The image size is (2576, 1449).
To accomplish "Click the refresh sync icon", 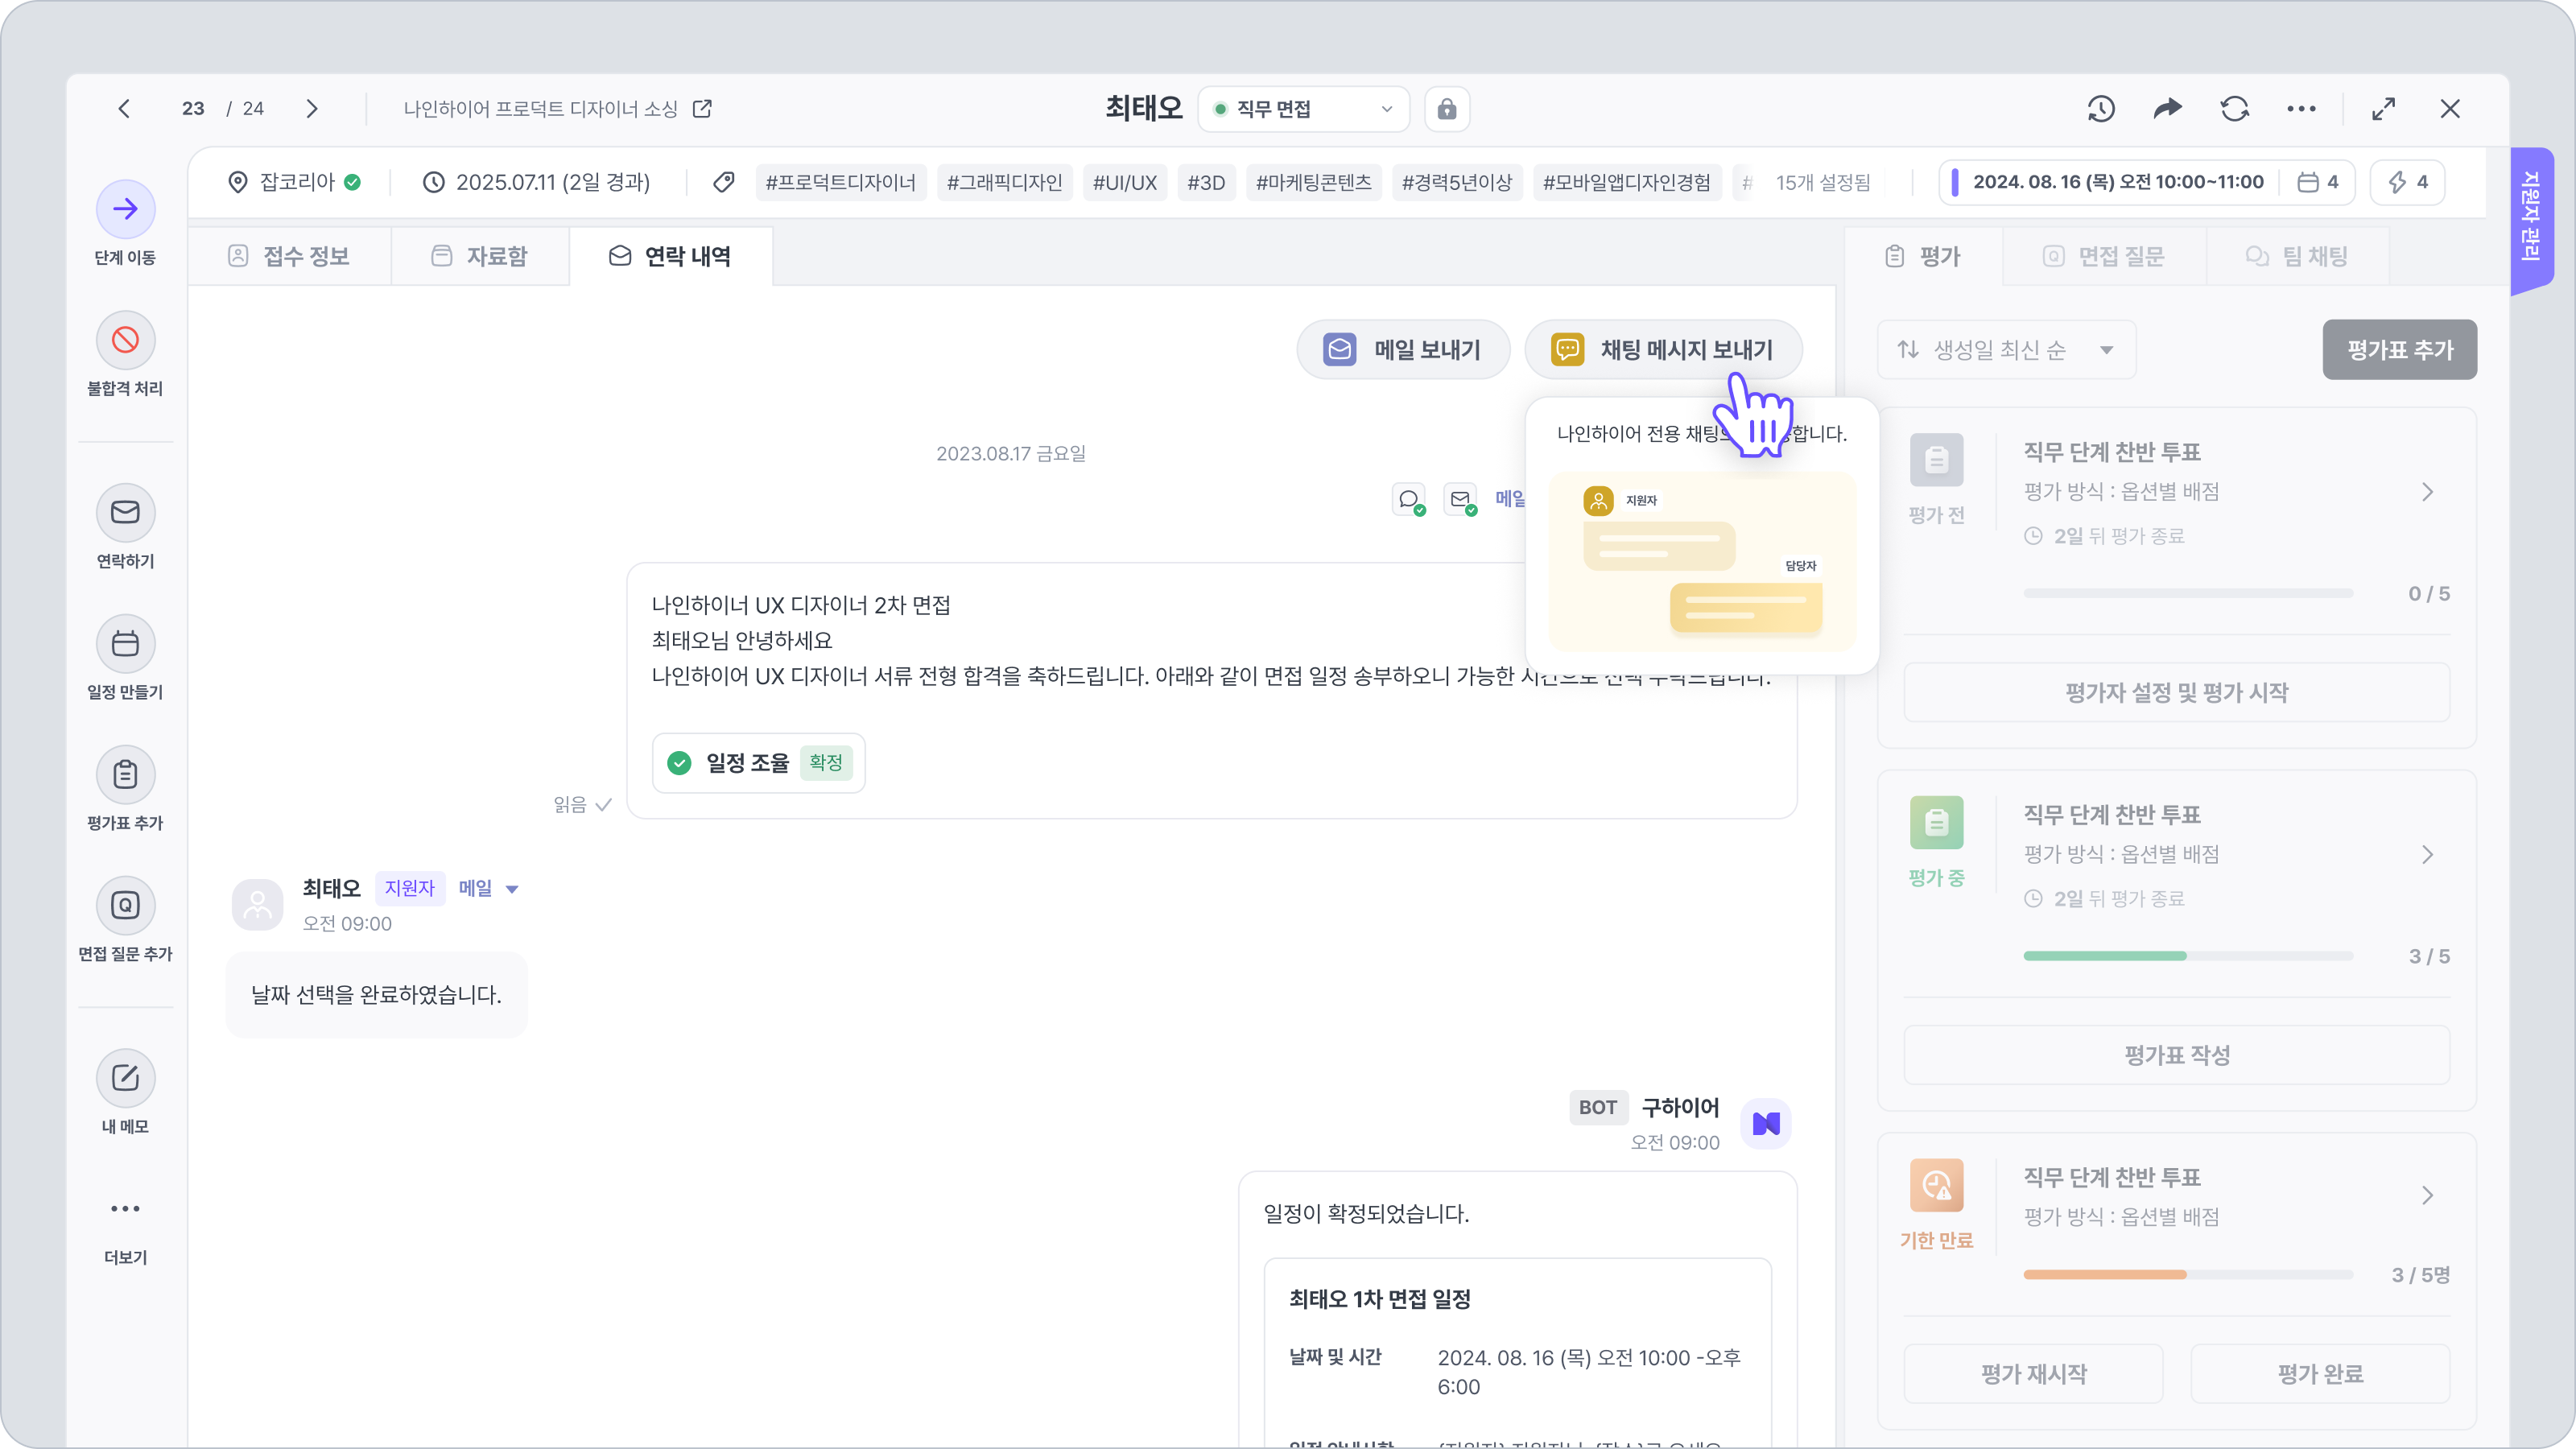I will pyautogui.click(x=2234, y=109).
